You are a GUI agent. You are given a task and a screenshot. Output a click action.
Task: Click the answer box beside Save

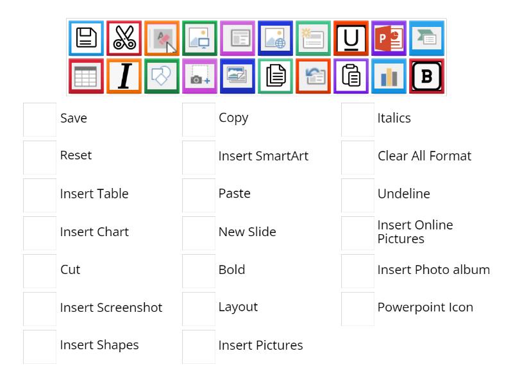(x=39, y=118)
